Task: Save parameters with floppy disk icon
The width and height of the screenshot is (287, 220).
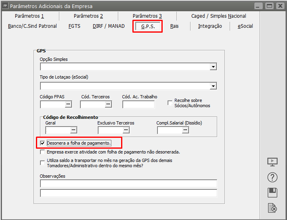Action: [x=272, y=193]
